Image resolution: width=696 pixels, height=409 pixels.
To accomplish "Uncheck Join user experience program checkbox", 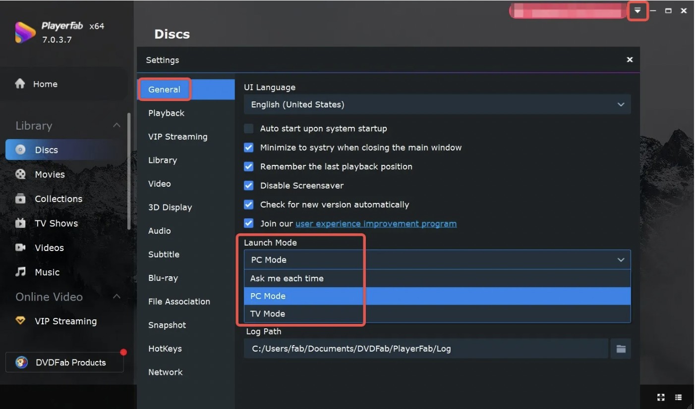I will tap(249, 223).
